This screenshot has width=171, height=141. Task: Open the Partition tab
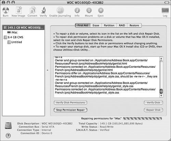tap(109, 26)
